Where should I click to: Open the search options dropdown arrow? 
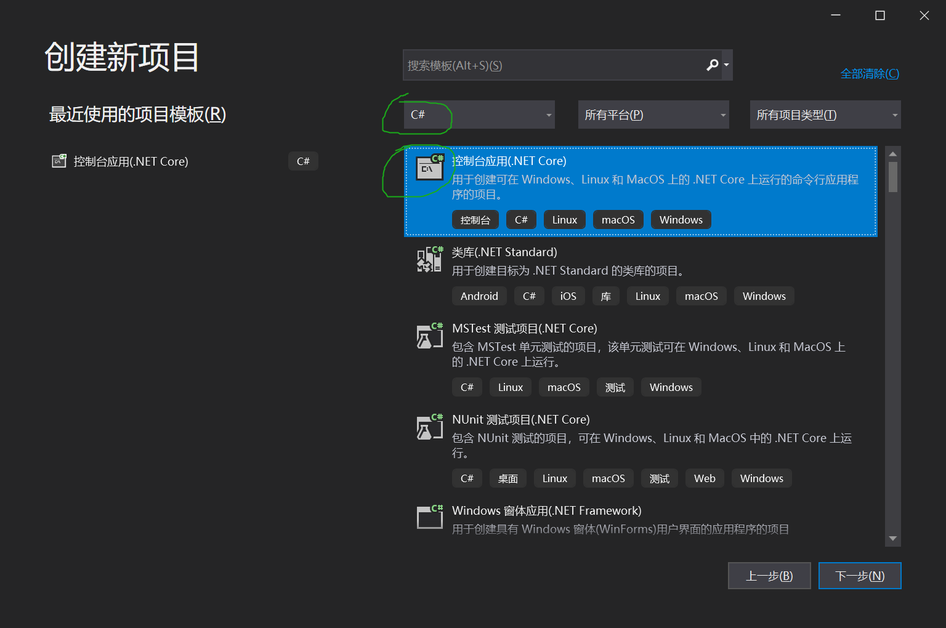point(727,65)
